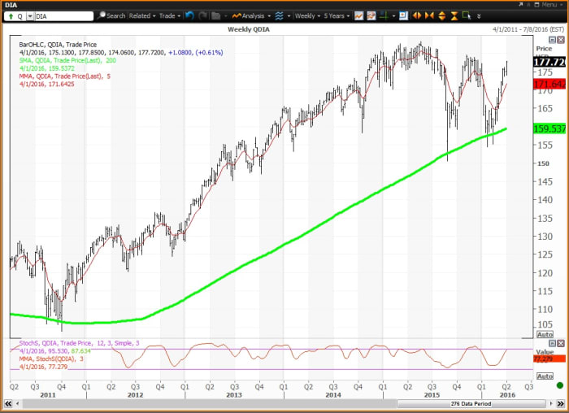This screenshot has height=413, width=569.
Task: Click the orange line chart icon
Action: click(359, 16)
